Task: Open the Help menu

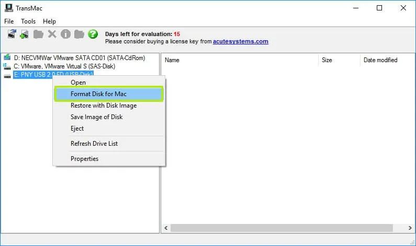Action: (x=49, y=21)
